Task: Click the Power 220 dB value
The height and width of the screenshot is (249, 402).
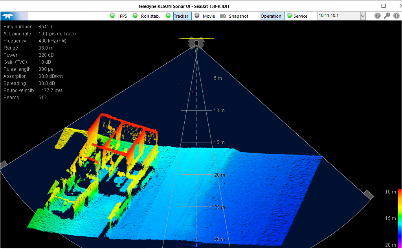Action: (46, 55)
